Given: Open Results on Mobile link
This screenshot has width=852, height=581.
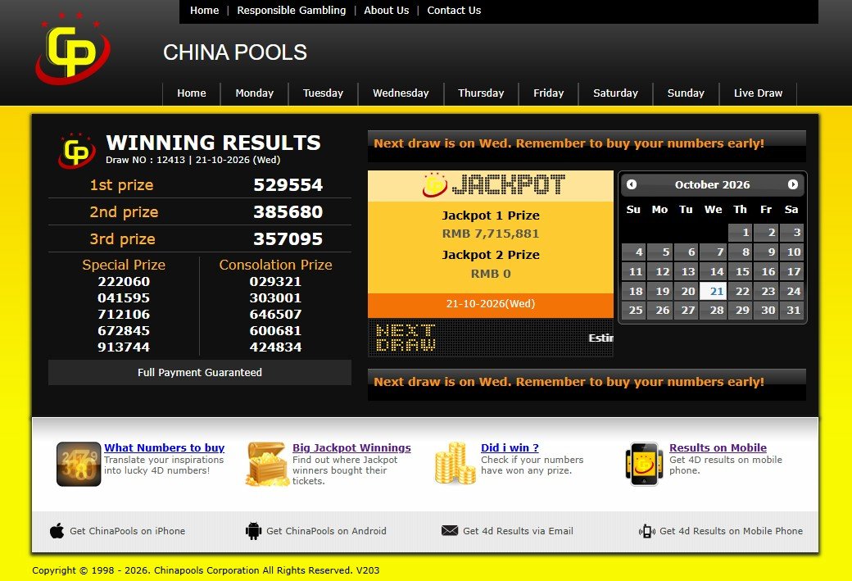Looking at the screenshot, I should [x=718, y=448].
